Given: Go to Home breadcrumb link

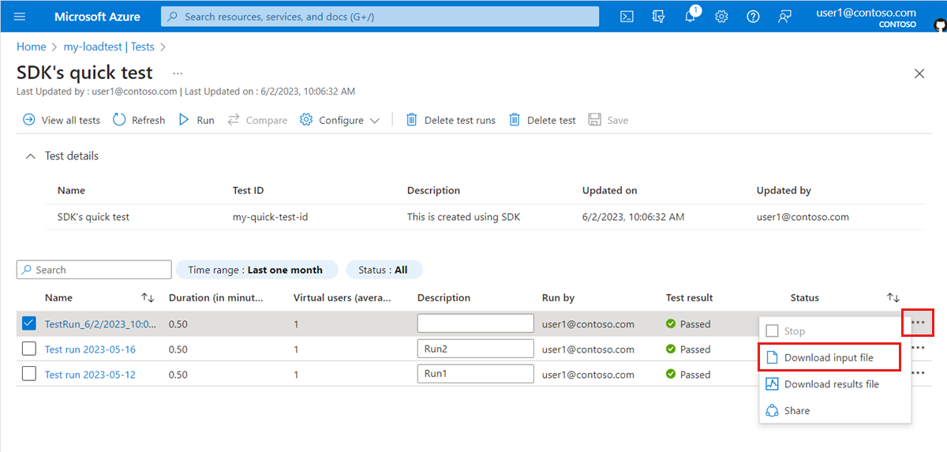Looking at the screenshot, I should [x=32, y=47].
